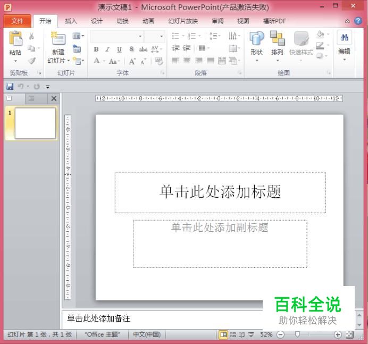
Task: Click the Undo arrow button
Action: pos(21,86)
